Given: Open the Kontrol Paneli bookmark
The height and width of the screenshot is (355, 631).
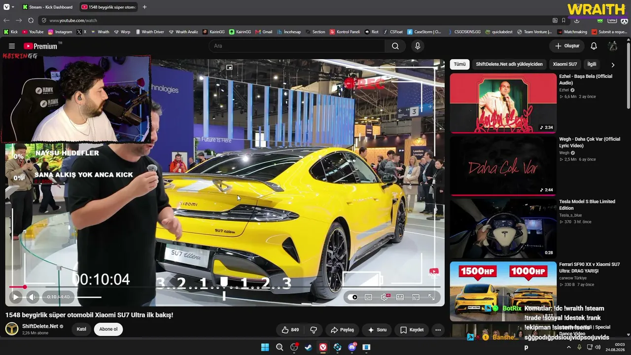Looking at the screenshot, I should pyautogui.click(x=345, y=32).
